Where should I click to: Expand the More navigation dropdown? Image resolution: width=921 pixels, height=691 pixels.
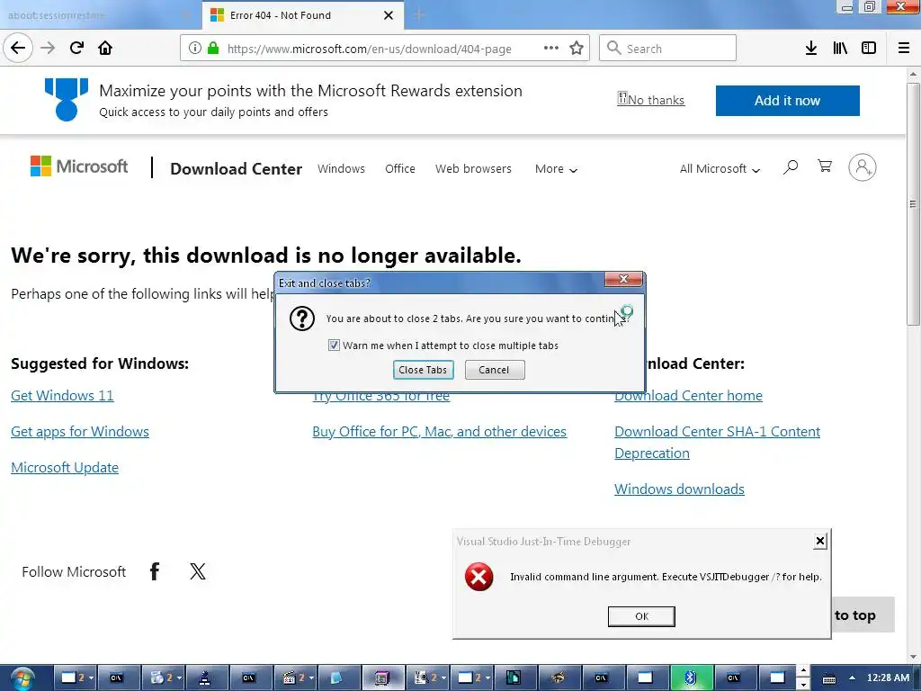[x=556, y=168]
